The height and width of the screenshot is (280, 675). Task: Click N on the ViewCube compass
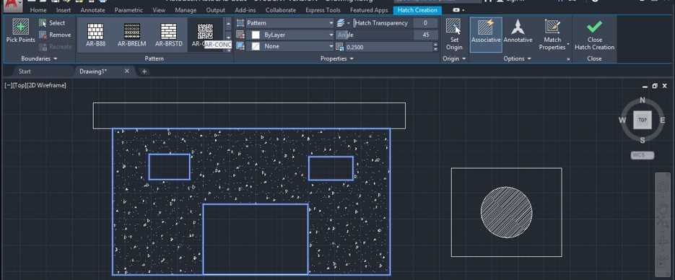point(643,100)
